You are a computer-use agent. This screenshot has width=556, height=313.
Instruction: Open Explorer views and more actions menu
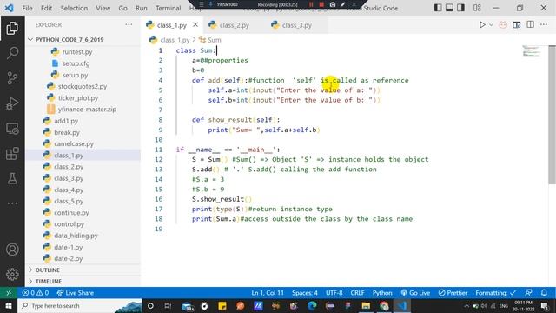pyautogui.click(x=129, y=24)
